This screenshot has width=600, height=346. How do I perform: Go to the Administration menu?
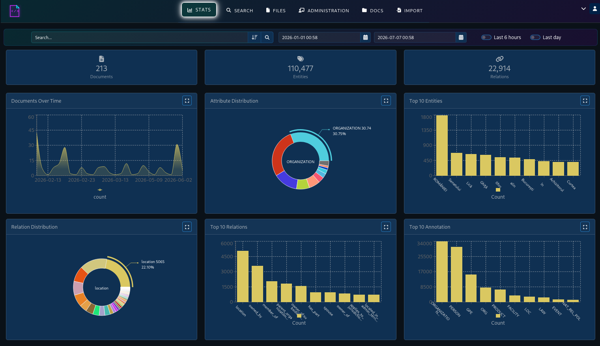click(x=324, y=11)
